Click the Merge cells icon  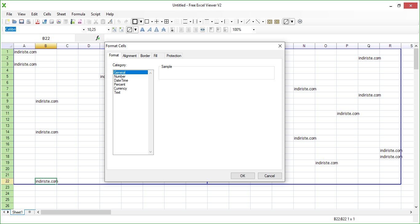(x=270, y=22)
